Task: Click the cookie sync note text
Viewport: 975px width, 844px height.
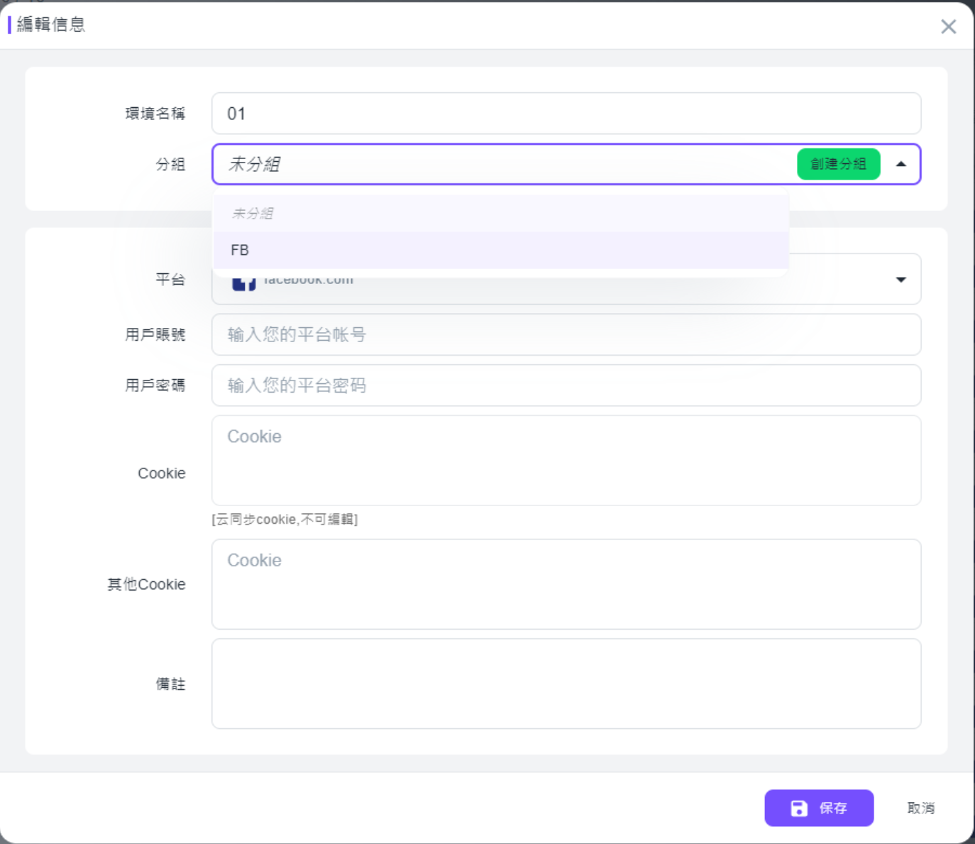Action: coord(285,520)
